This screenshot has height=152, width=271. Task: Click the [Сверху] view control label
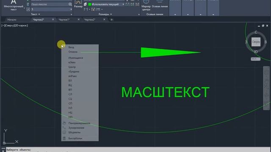point(9,25)
